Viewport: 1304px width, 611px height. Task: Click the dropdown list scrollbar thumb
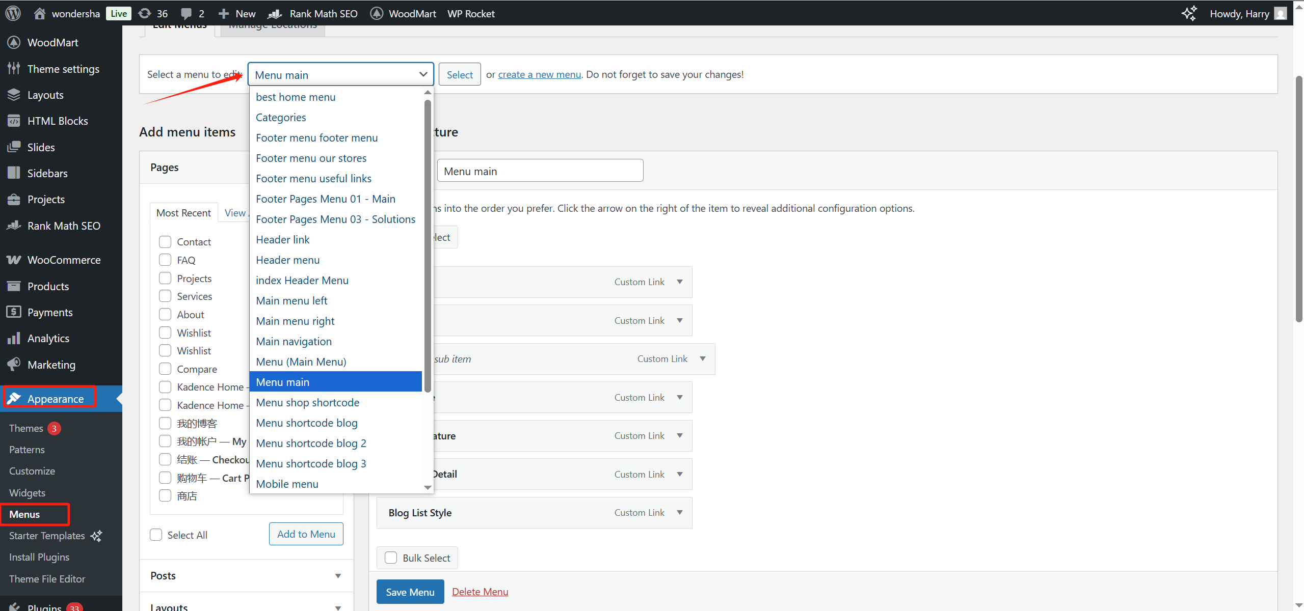[428, 244]
